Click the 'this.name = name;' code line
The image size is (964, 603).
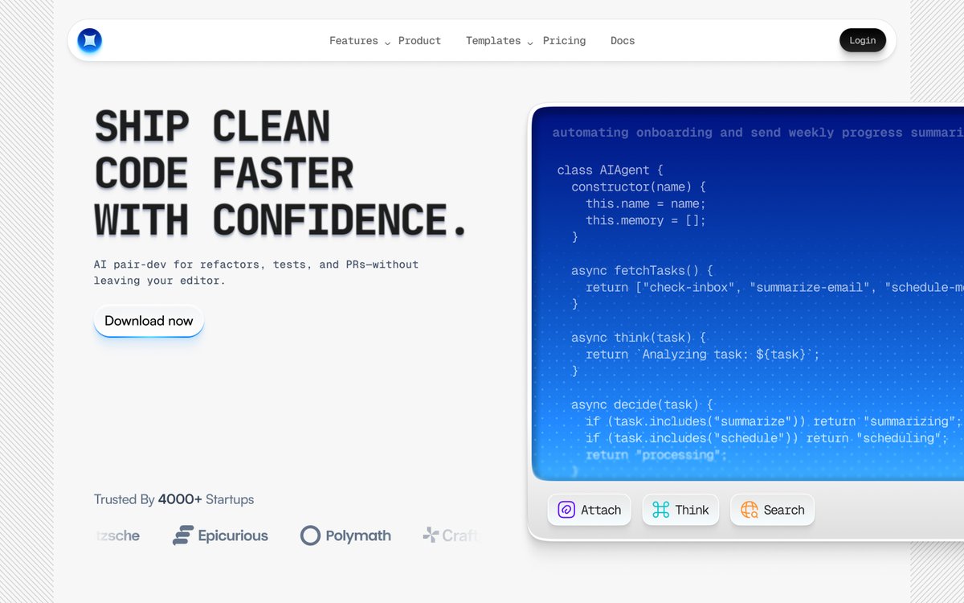(x=645, y=203)
